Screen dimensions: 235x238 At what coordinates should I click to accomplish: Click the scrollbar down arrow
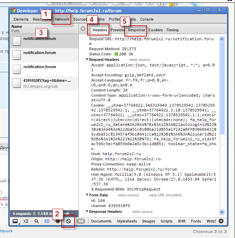click(x=222, y=212)
